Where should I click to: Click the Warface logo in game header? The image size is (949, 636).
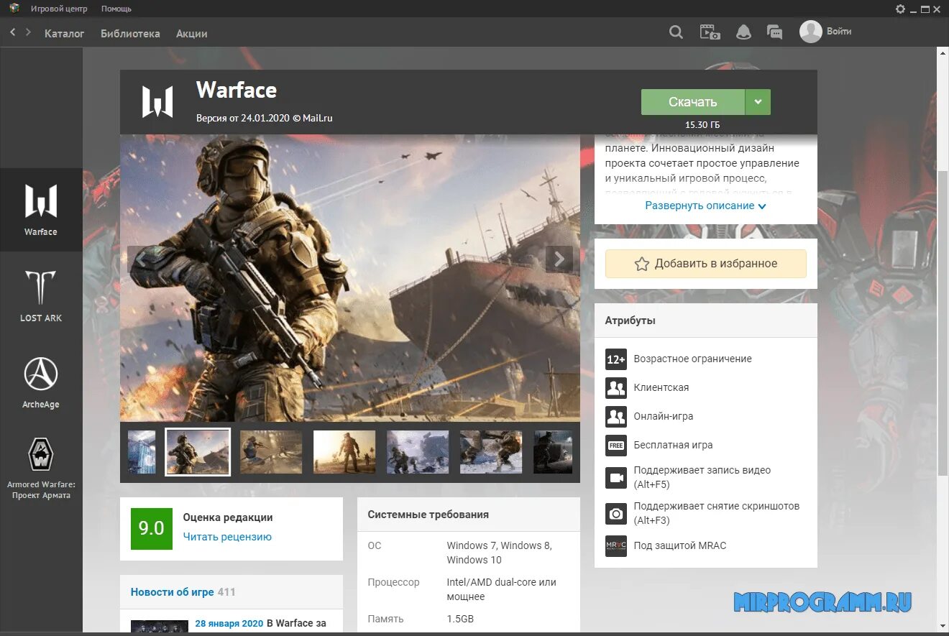click(157, 101)
